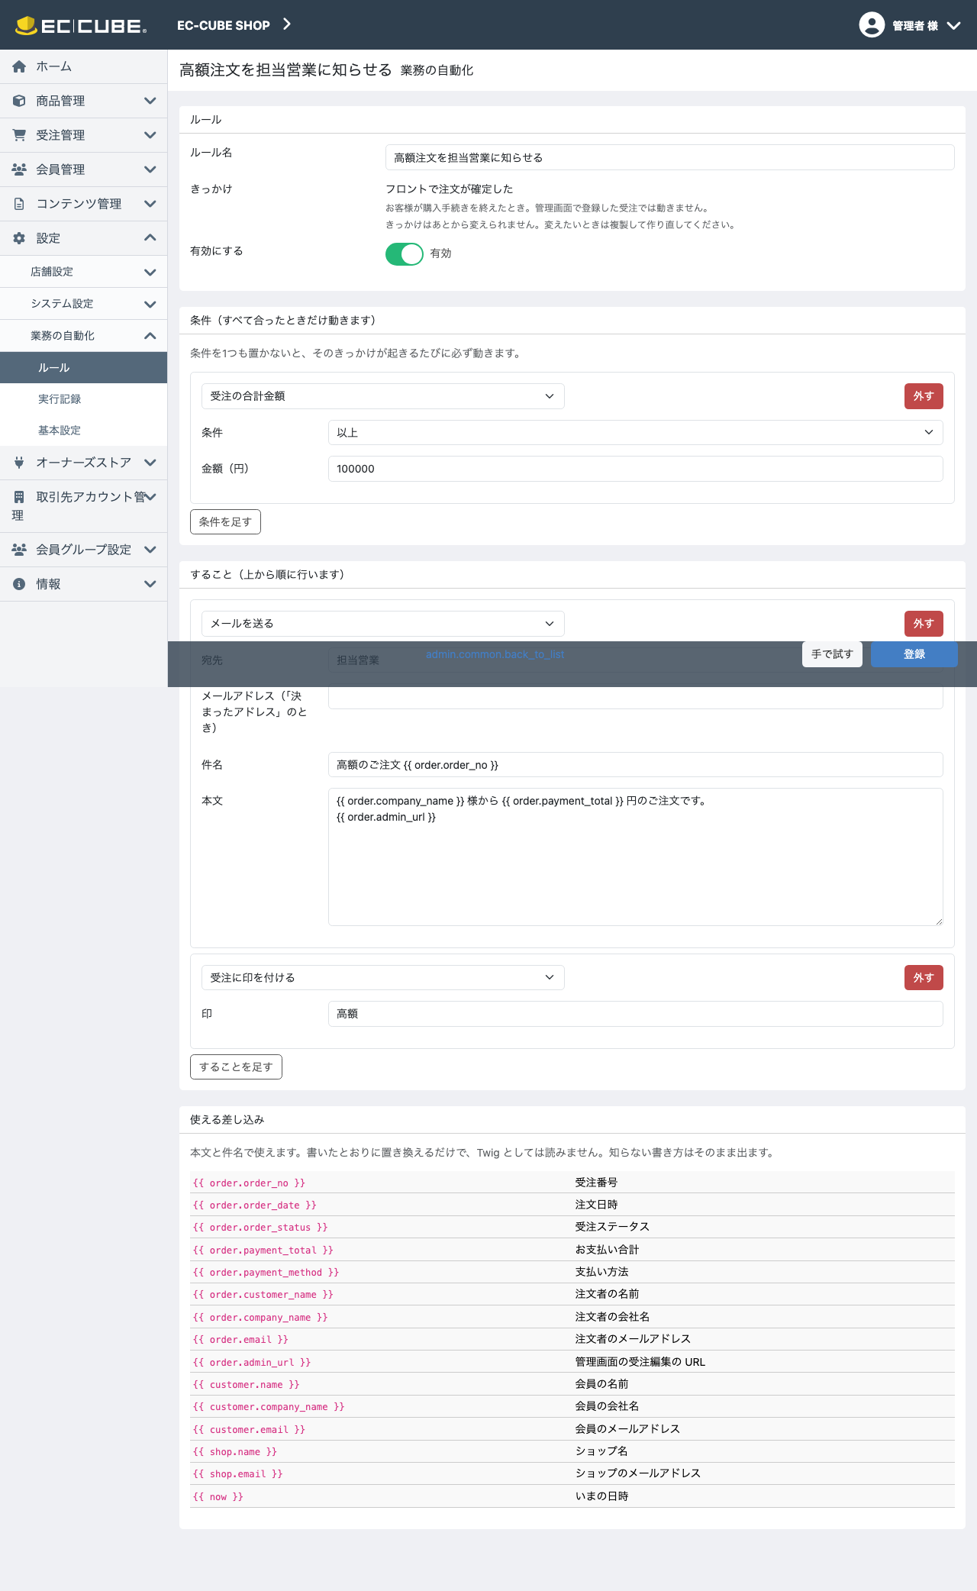Click the plug icon for オーナーズストア
The image size is (977, 1591).
(19, 463)
